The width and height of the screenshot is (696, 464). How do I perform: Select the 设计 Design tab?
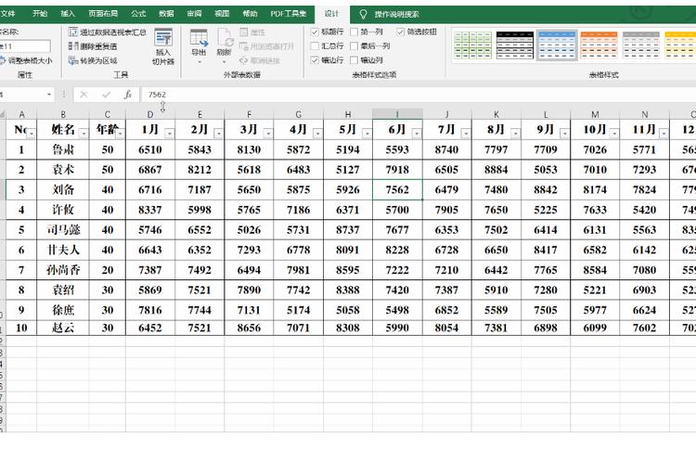331,14
